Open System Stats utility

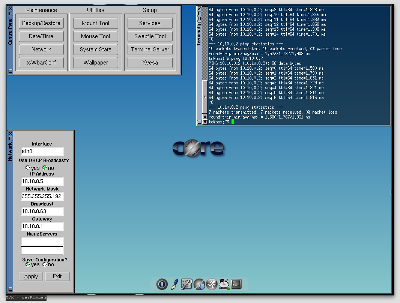coord(96,49)
